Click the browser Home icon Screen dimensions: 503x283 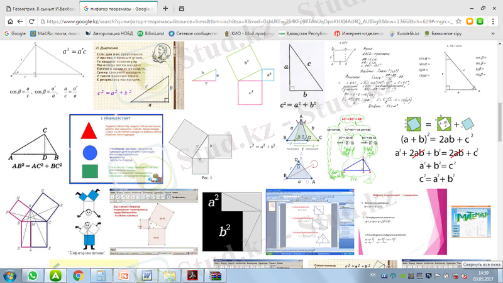pyautogui.click(x=10, y=21)
